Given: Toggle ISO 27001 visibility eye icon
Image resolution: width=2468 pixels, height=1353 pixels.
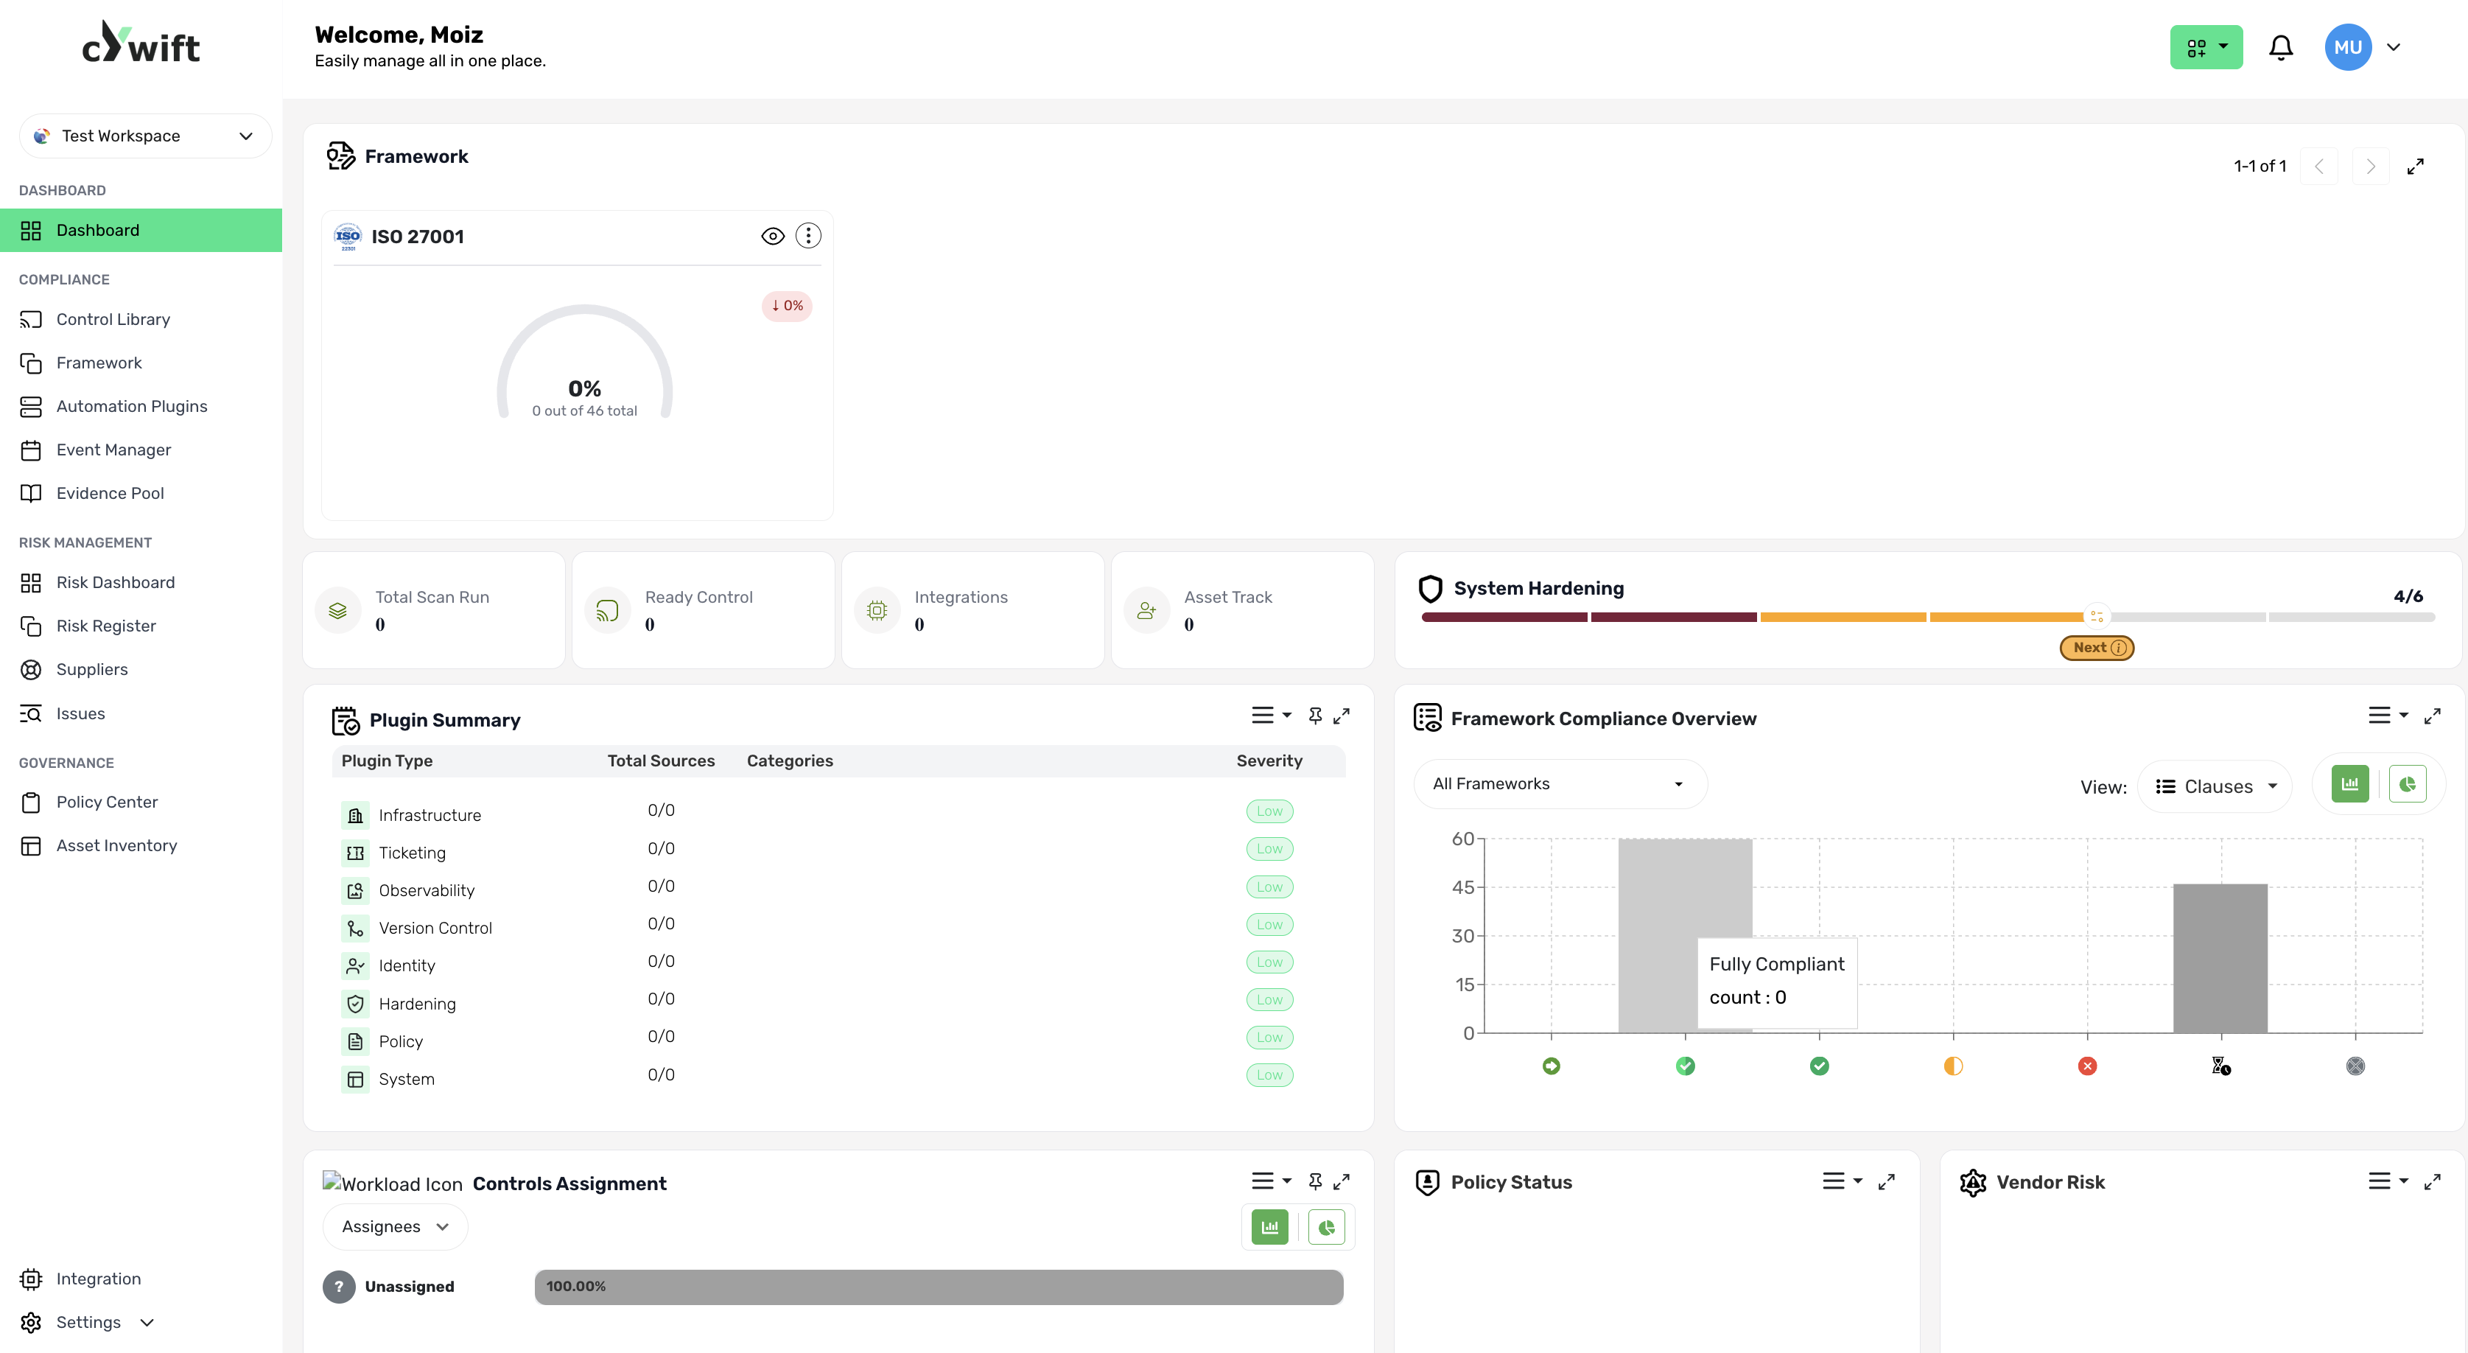Looking at the screenshot, I should (772, 236).
